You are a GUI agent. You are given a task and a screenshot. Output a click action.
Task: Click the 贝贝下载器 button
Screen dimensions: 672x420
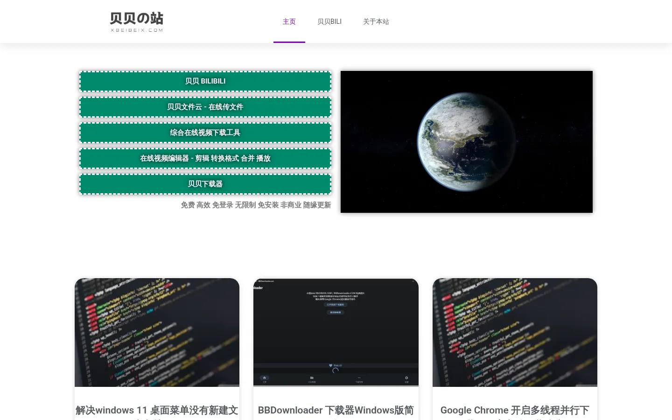click(x=205, y=184)
